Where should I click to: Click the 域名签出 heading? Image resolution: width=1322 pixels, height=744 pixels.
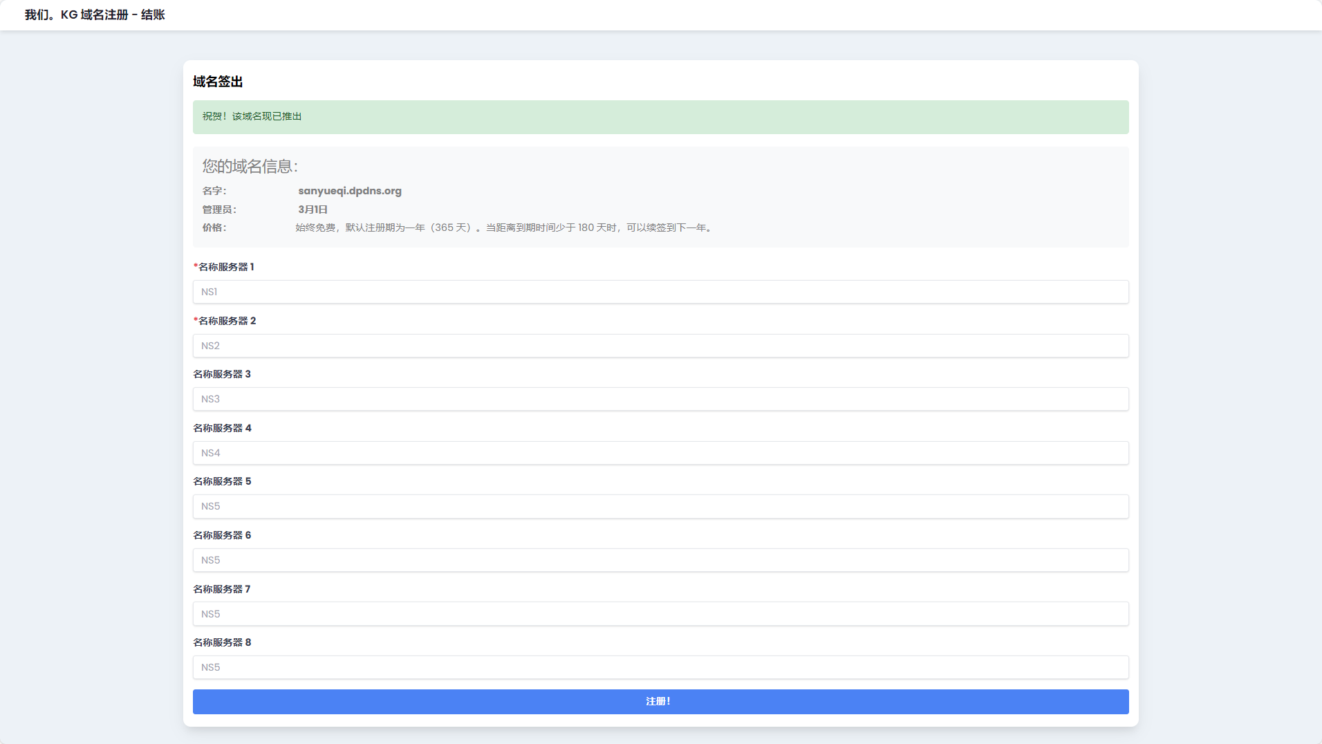[x=218, y=82]
